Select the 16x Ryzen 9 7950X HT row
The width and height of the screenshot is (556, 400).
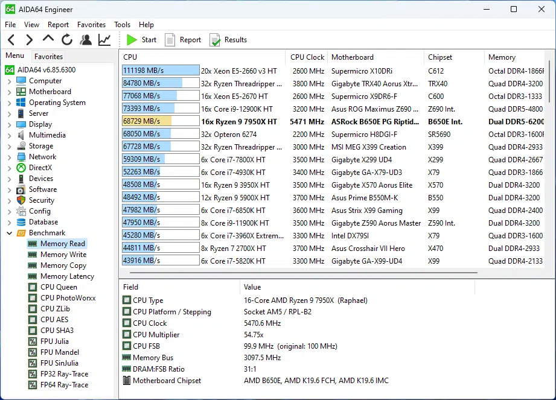coord(333,121)
